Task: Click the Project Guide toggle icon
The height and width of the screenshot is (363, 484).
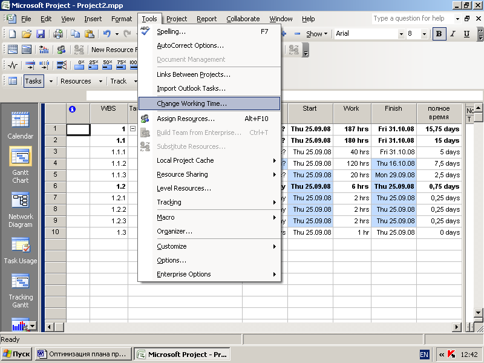Action: (13, 81)
